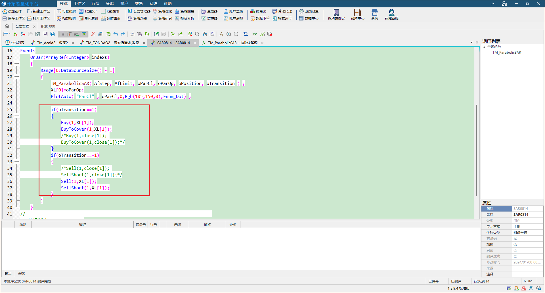Zoom out code with minus magnifier icon
Screen dimensions: 545x293
(236, 34)
